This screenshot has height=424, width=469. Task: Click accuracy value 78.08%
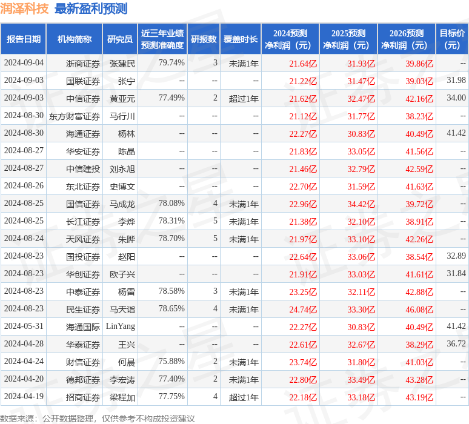point(171,204)
